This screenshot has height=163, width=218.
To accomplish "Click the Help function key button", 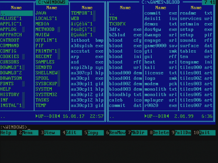I will pyautogui.click(x=8, y=133).
